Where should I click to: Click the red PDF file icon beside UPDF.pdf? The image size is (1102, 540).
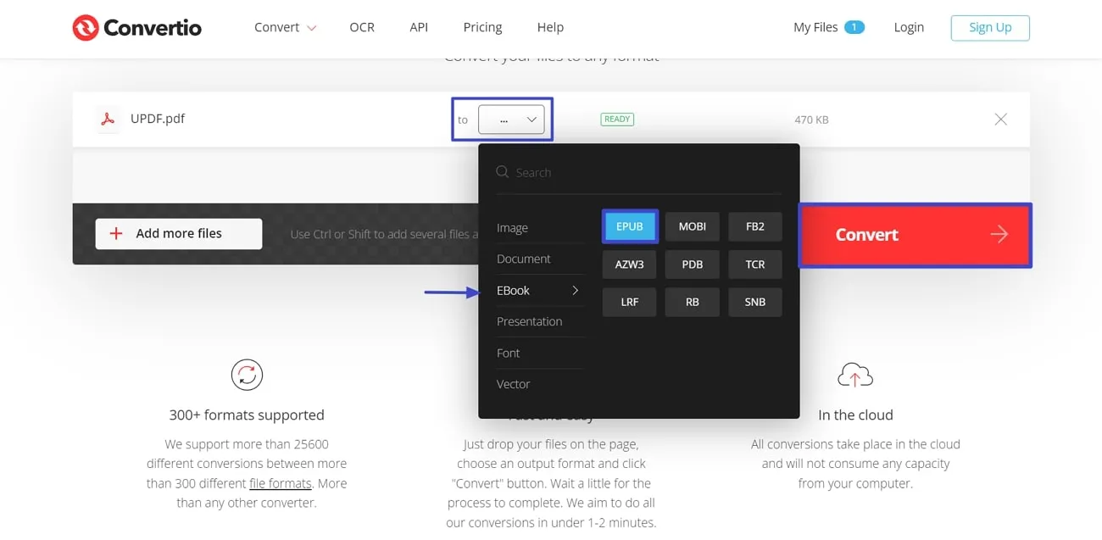click(108, 119)
